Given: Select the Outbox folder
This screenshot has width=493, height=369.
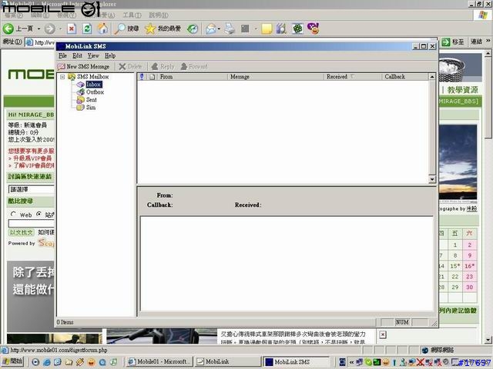Looking at the screenshot, I should pyautogui.click(x=95, y=92).
